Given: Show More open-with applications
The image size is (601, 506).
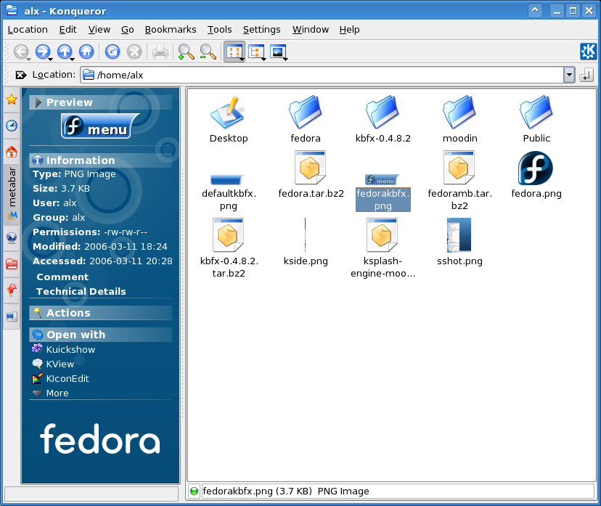Looking at the screenshot, I should 51,393.
